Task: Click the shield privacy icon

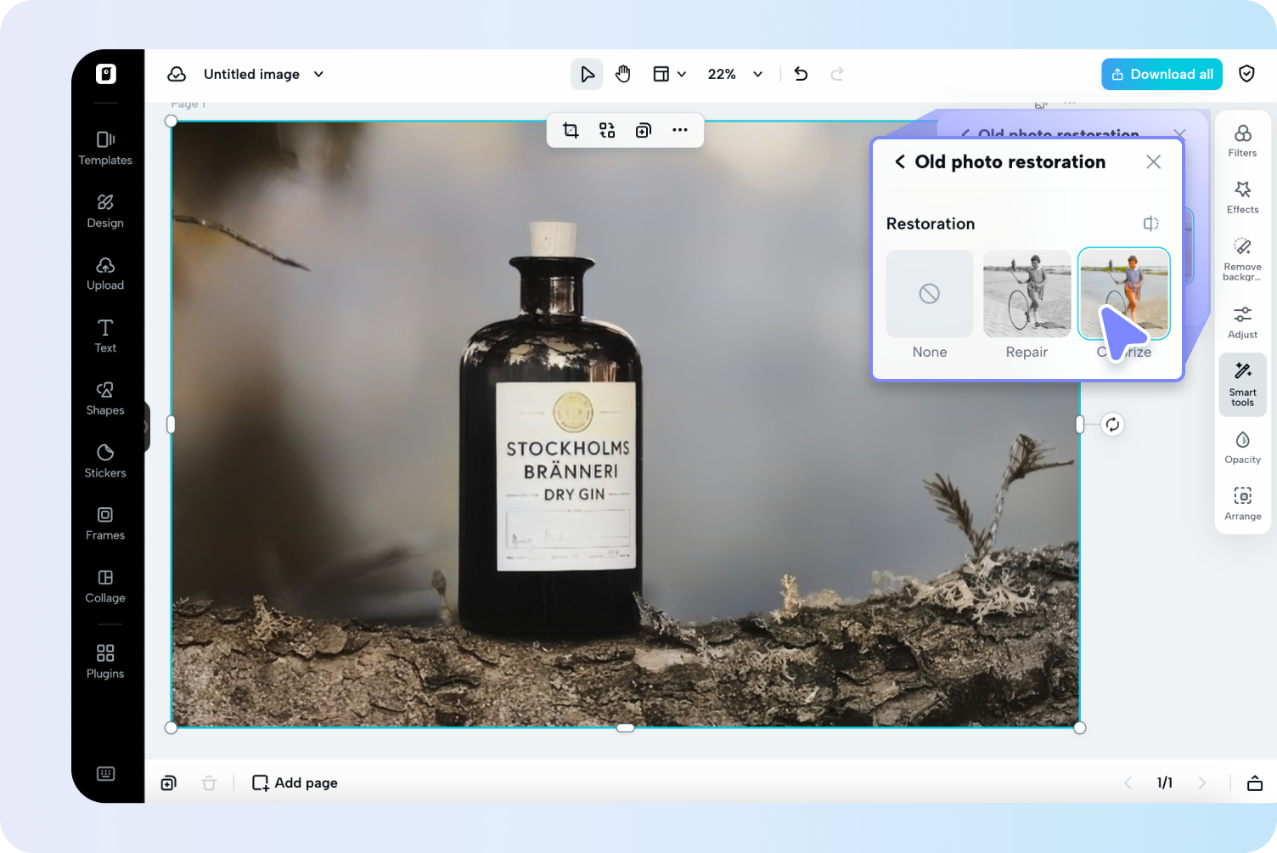Action: pos(1246,74)
